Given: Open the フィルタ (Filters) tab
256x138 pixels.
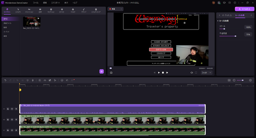Looking at the screenshot, I should tap(73, 11).
